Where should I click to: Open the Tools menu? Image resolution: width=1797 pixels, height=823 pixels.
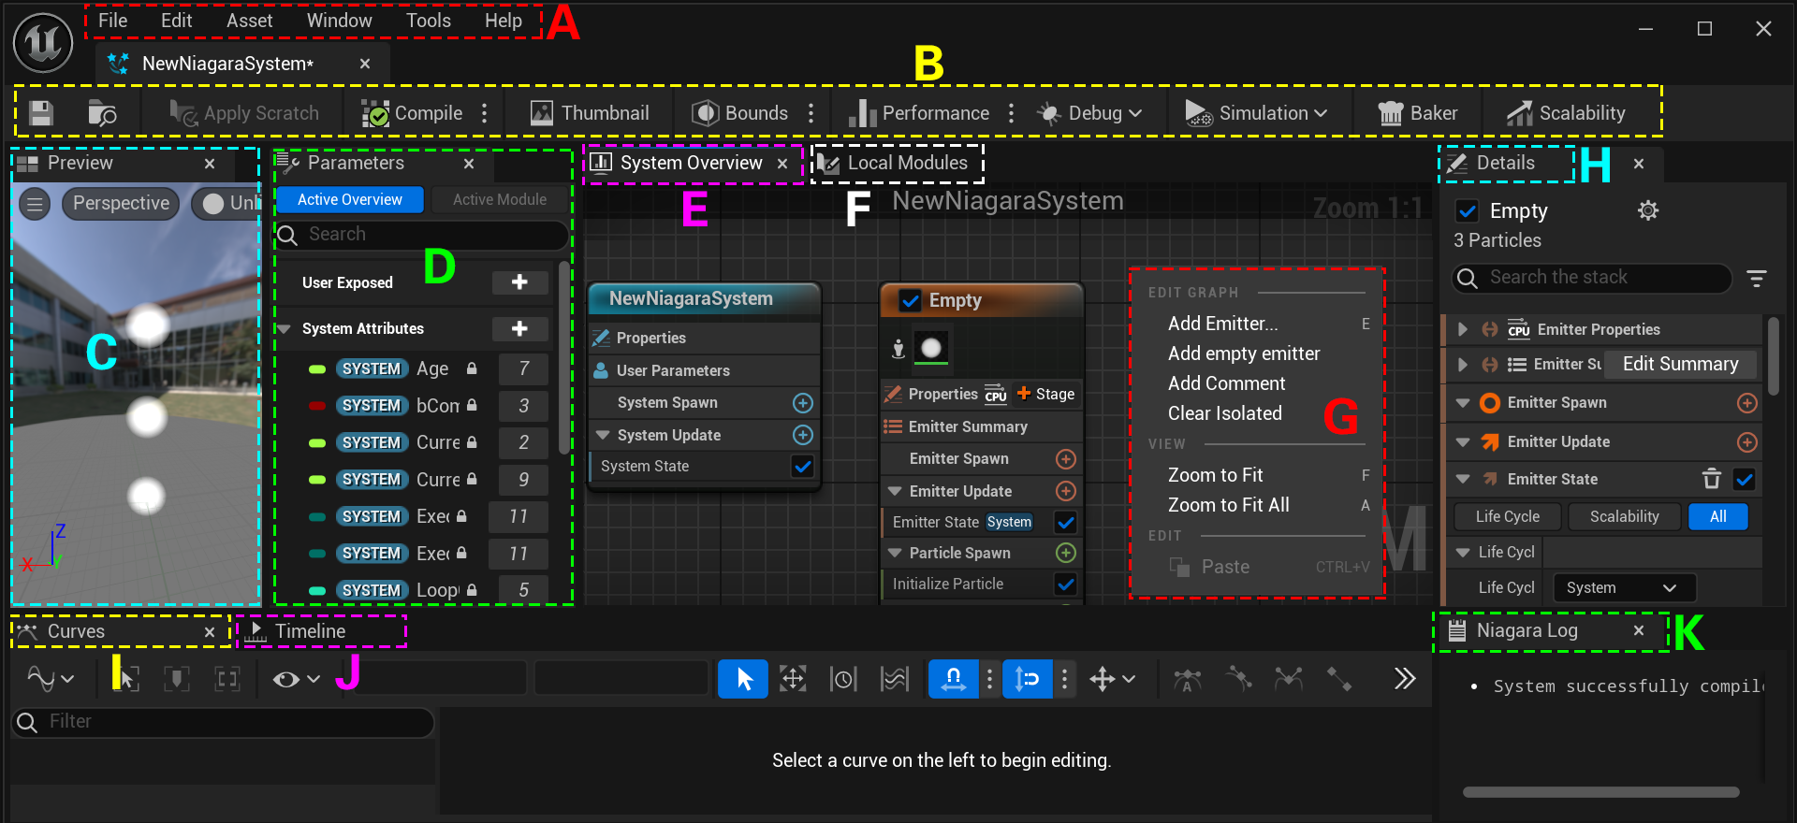pos(428,21)
